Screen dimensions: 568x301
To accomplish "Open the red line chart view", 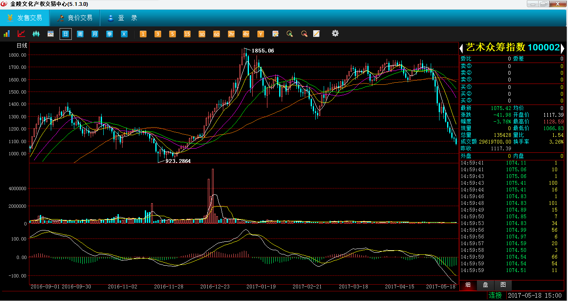I will 21,34.
